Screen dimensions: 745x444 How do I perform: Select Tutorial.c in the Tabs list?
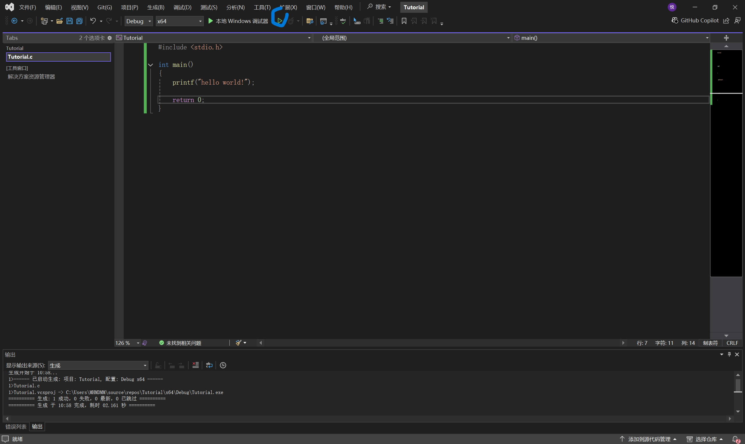tap(59, 57)
